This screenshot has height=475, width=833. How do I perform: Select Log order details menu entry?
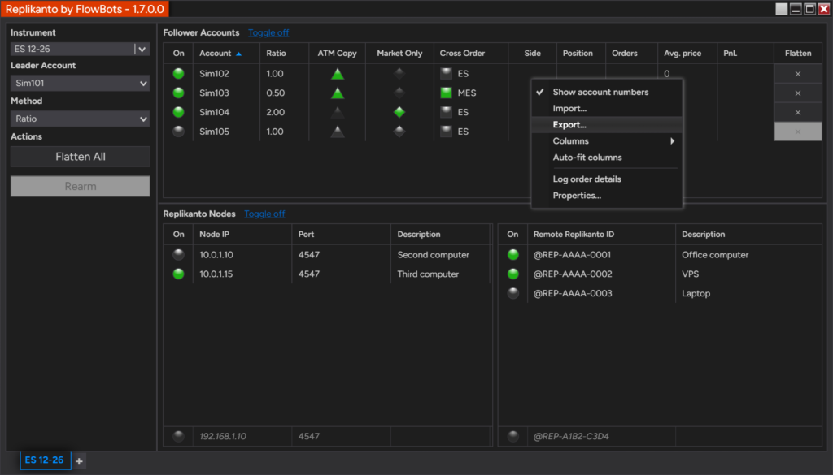coord(607,179)
